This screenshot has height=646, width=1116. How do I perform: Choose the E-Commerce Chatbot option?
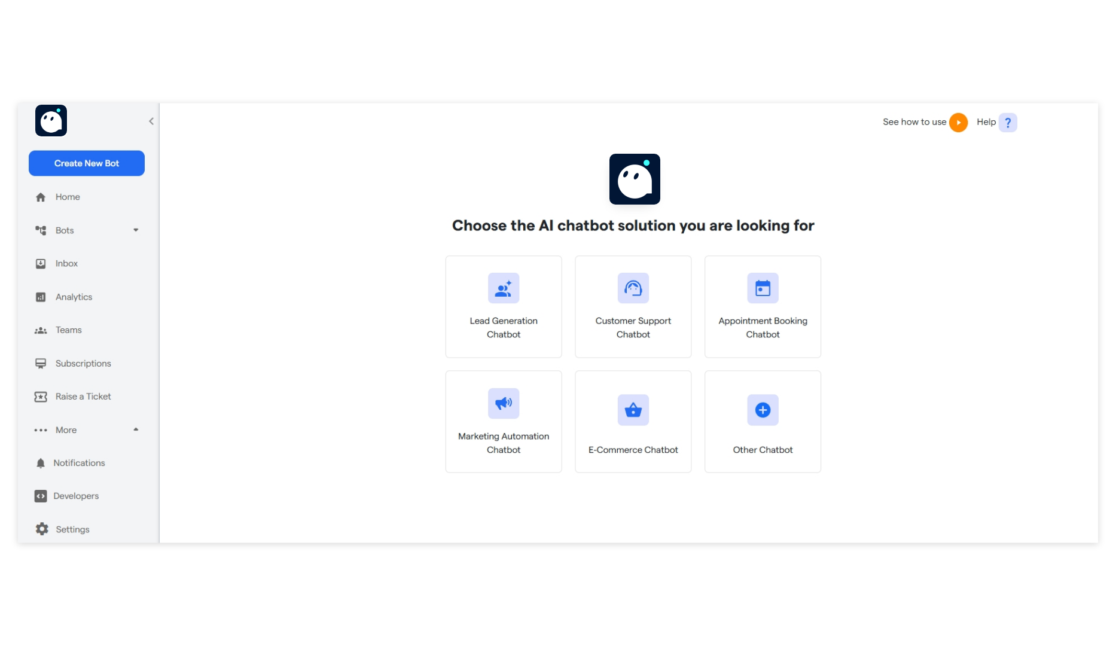pos(633,421)
